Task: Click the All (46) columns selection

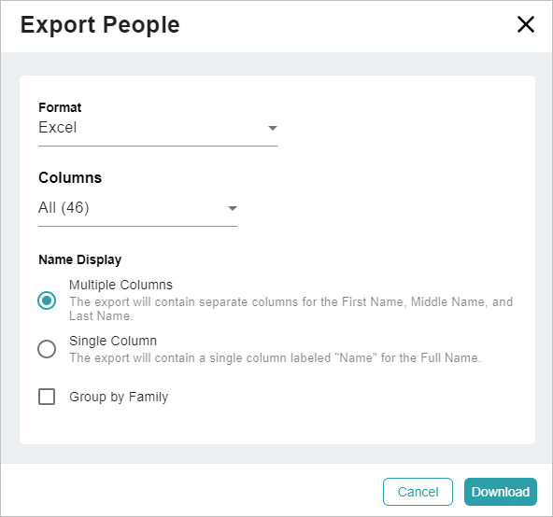Action: pyautogui.click(x=64, y=207)
